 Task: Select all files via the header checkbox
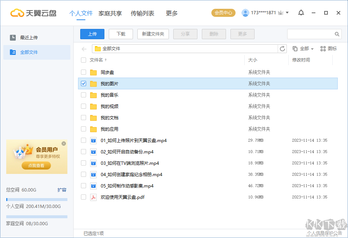(83, 60)
